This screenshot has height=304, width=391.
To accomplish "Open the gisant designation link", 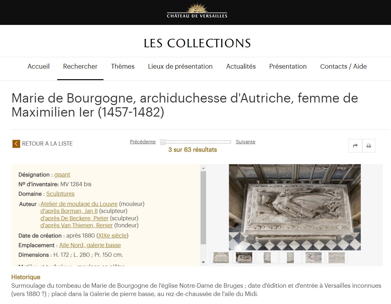I will 62,175.
